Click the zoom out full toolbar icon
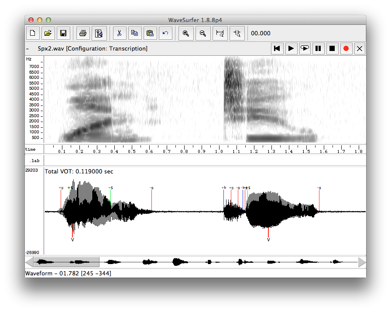Image resolution: width=391 pixels, height=312 pixels. tap(237, 33)
